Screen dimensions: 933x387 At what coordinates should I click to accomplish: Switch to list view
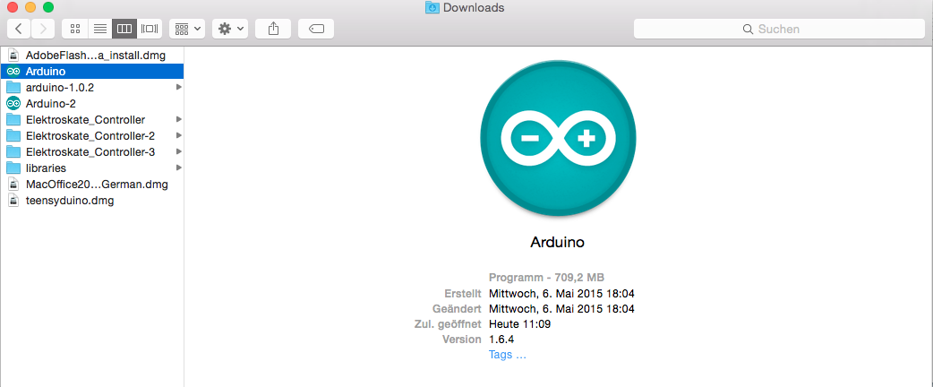pos(100,29)
